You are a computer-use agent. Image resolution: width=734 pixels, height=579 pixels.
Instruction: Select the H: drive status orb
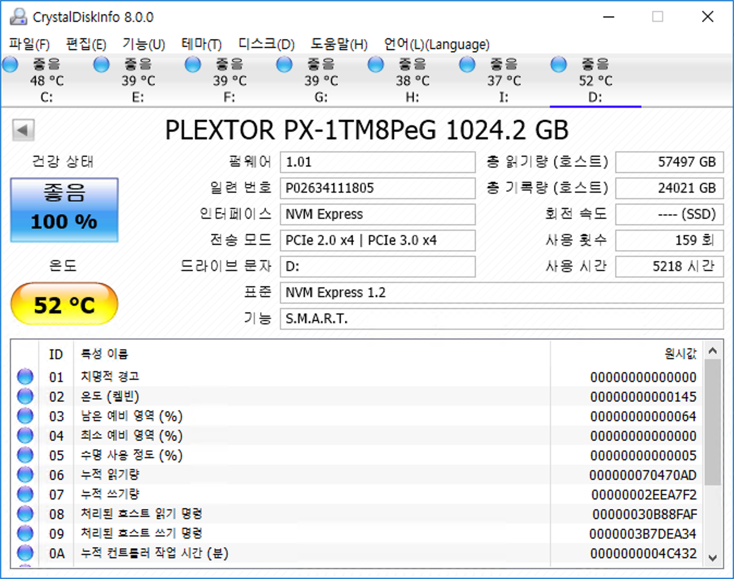(x=376, y=65)
